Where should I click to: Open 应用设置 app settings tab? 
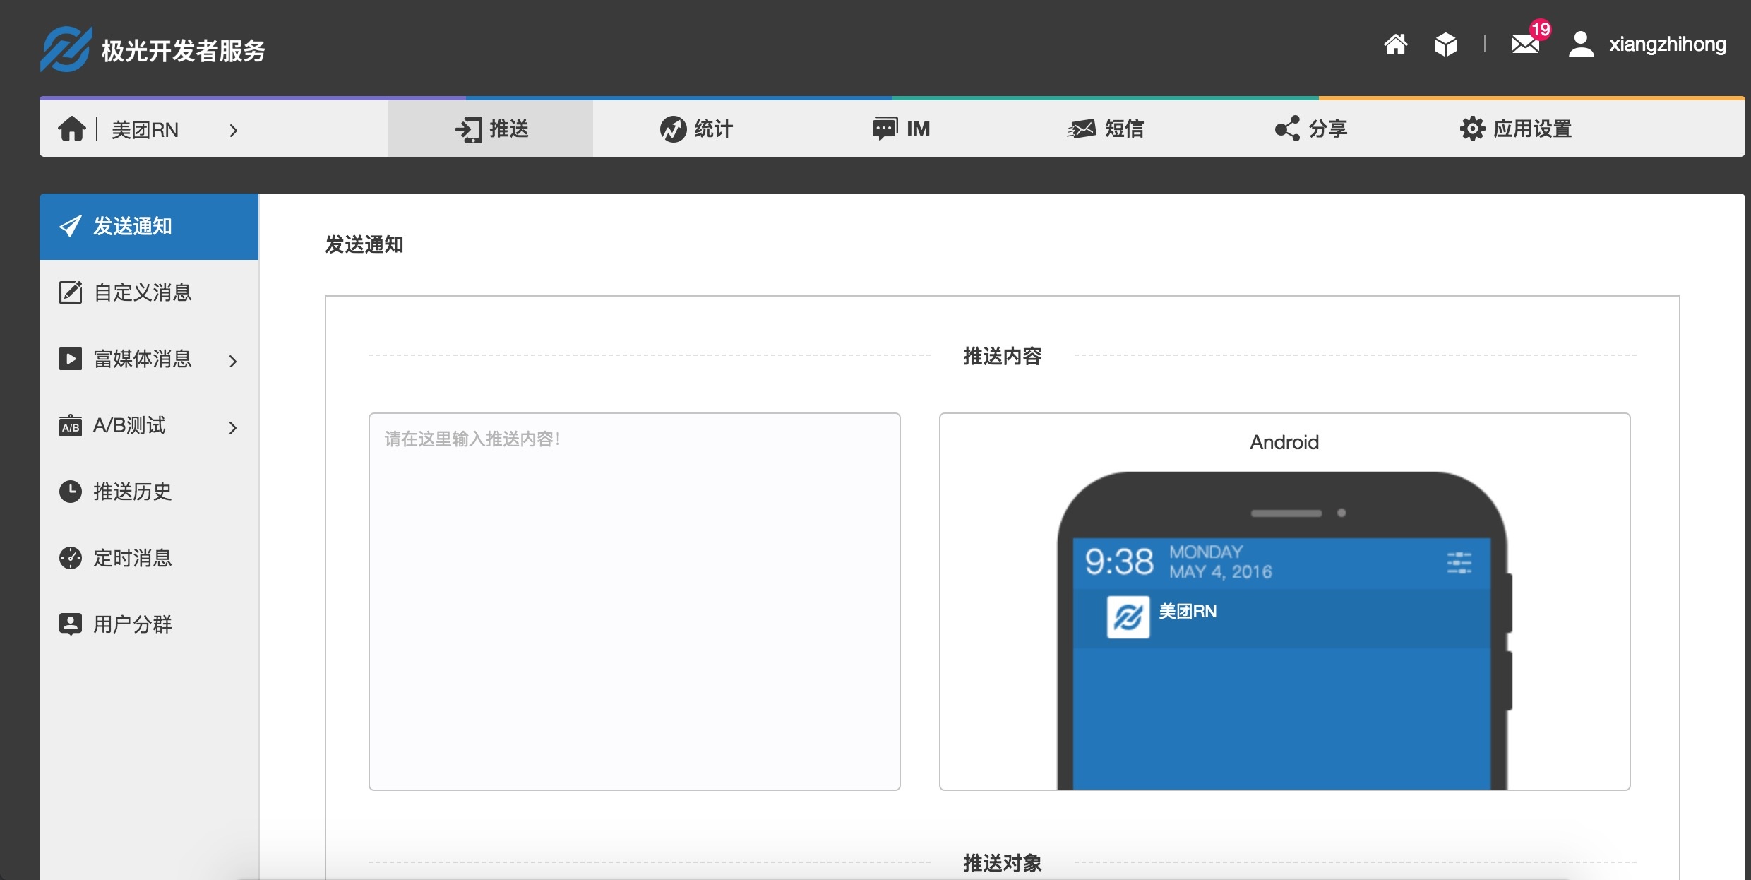(1516, 129)
